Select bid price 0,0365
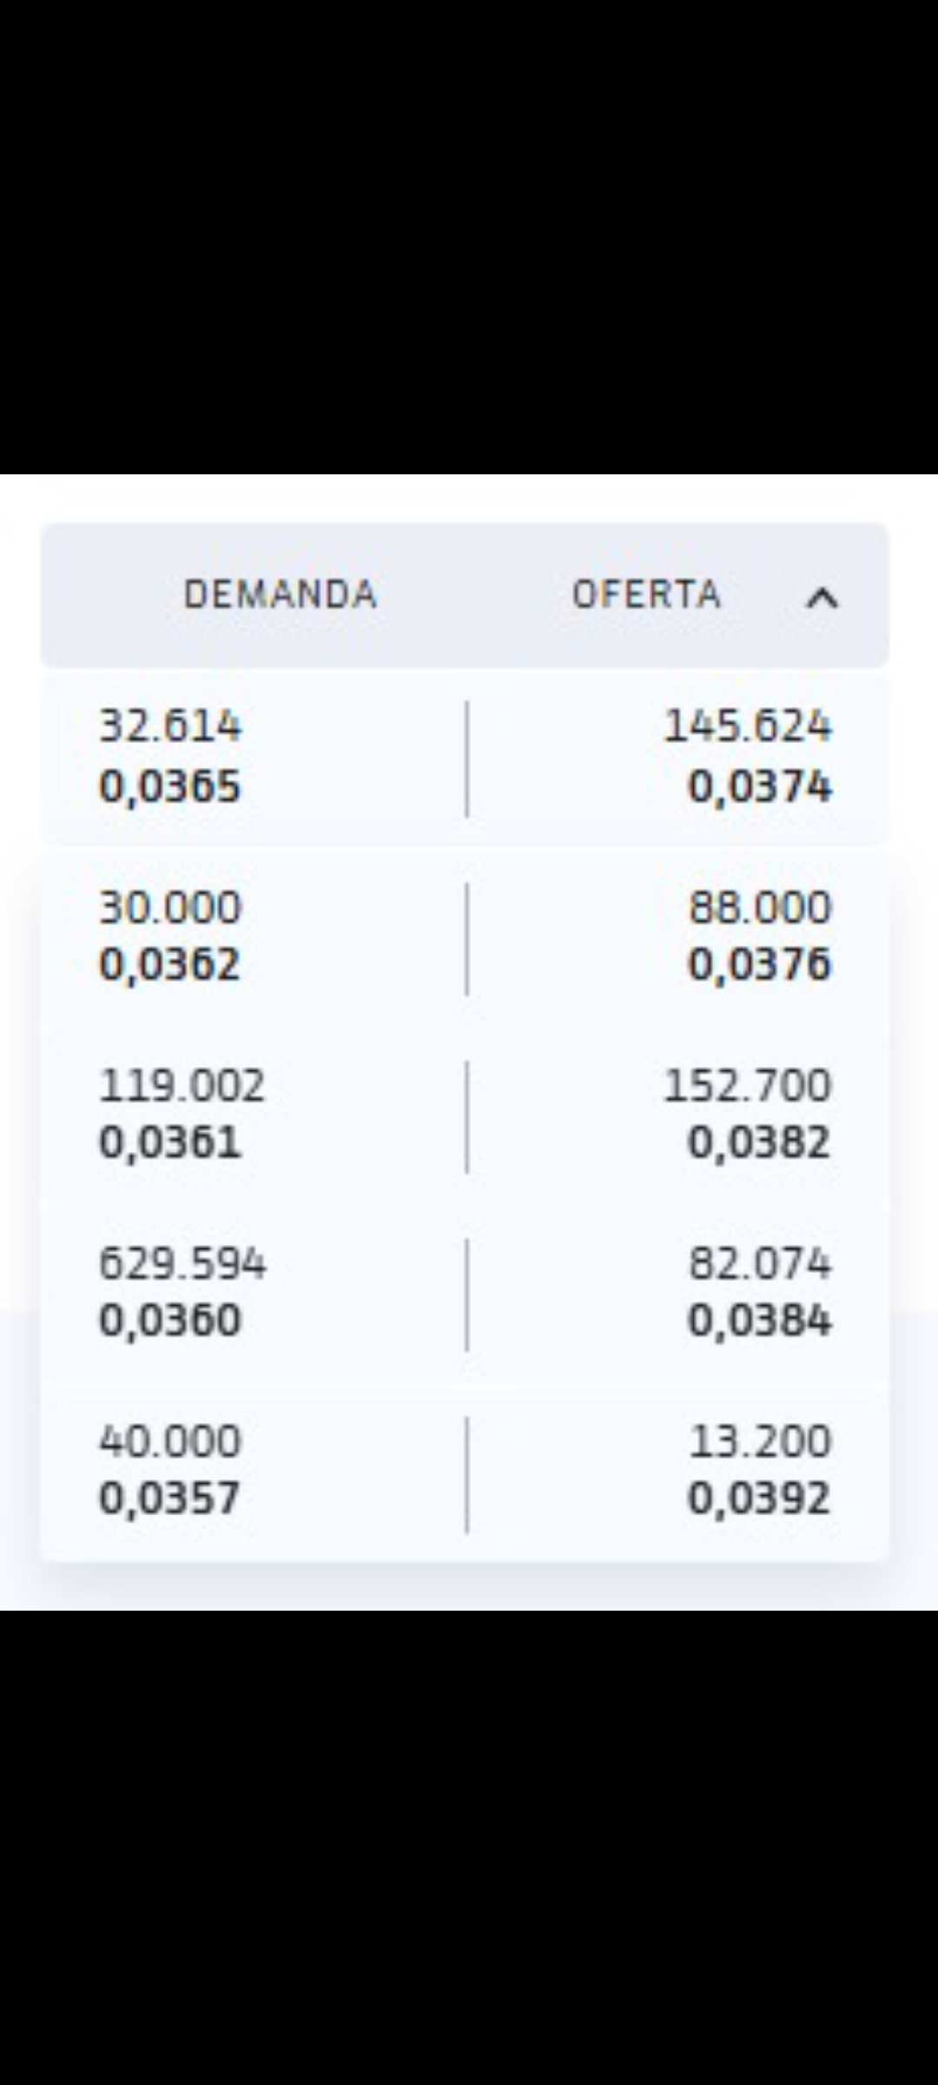Viewport: 938px width, 2085px height. tap(169, 787)
